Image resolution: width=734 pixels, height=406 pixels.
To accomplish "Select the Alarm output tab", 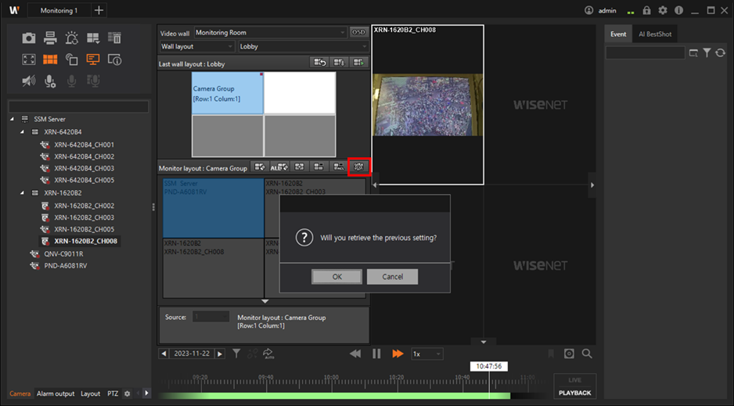I will [x=56, y=393].
